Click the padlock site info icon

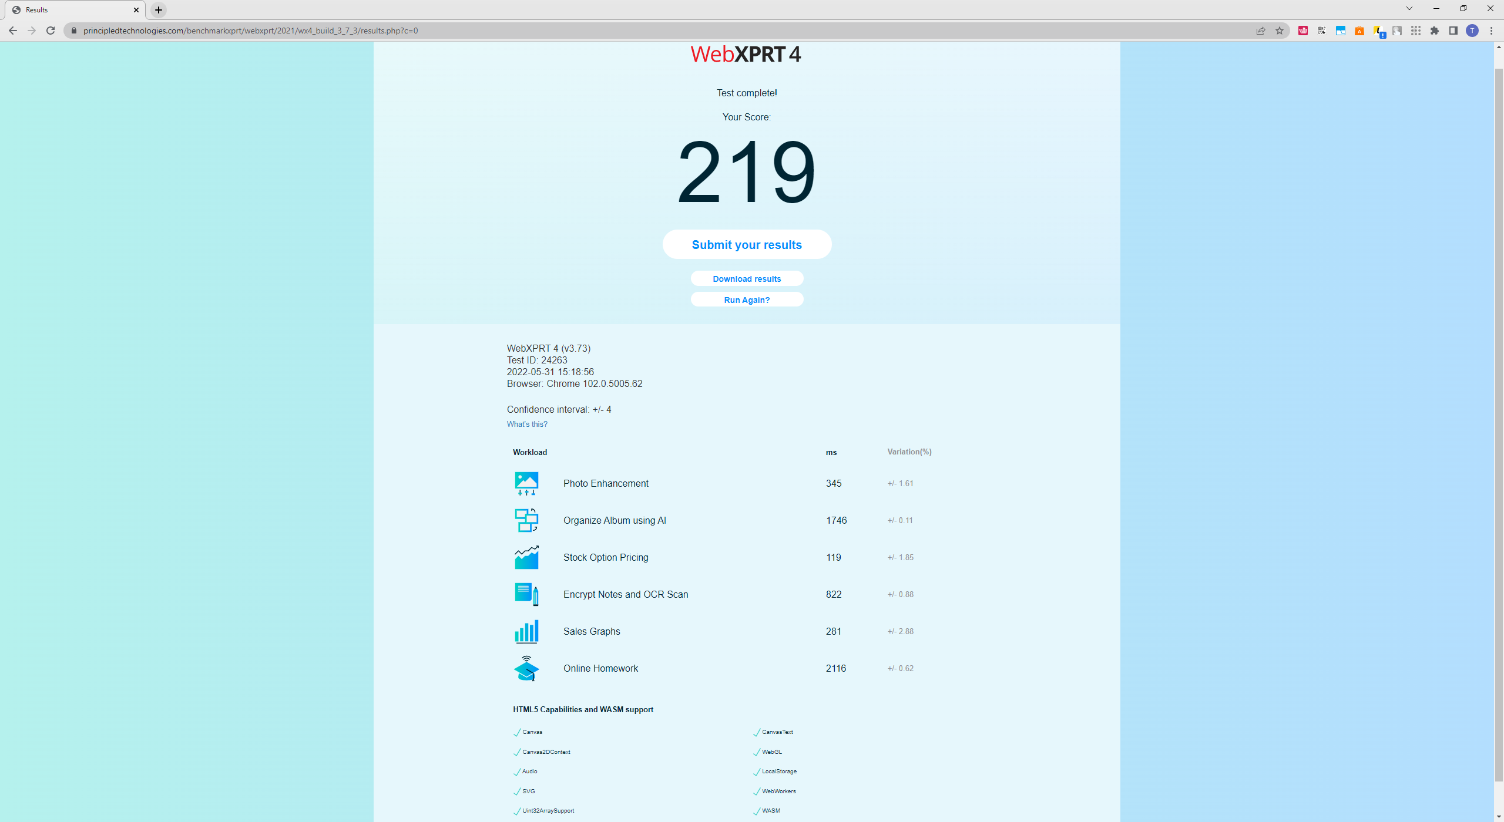click(74, 31)
